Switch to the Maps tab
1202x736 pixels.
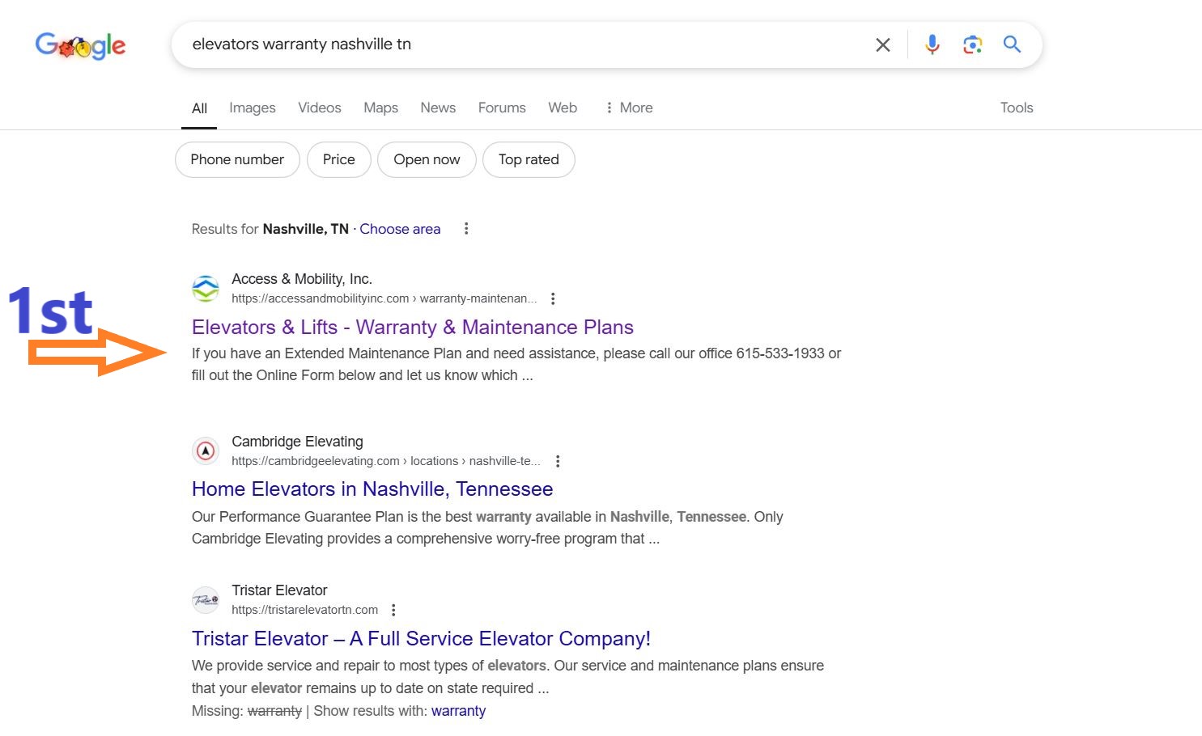[x=380, y=108]
